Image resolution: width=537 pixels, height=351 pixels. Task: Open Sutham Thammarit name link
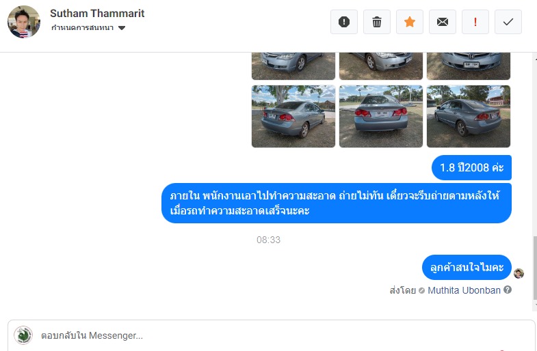pyautogui.click(x=97, y=14)
